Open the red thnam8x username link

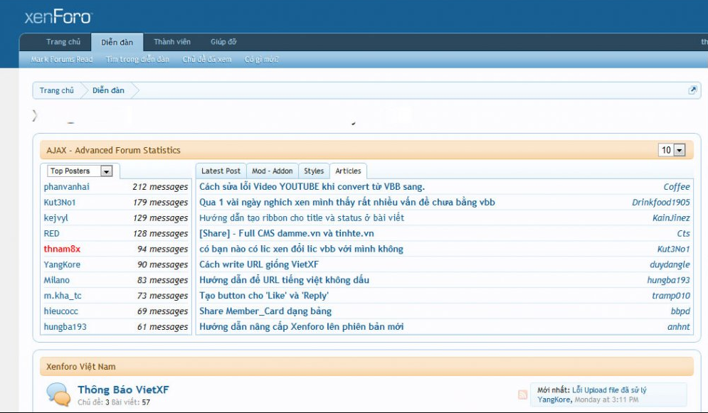[x=62, y=250]
